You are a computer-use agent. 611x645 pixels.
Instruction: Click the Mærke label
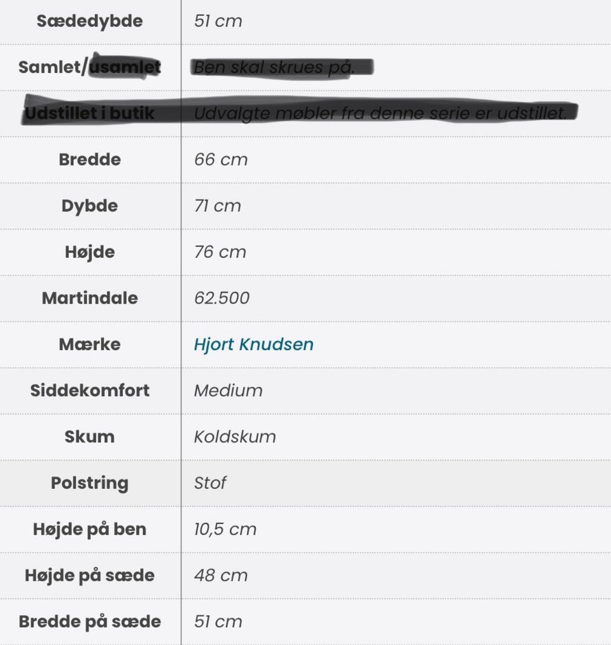point(90,344)
